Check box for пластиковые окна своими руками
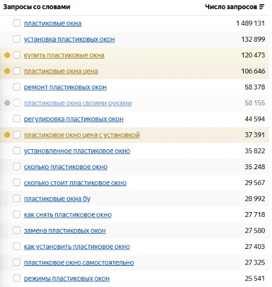 tap(17, 103)
